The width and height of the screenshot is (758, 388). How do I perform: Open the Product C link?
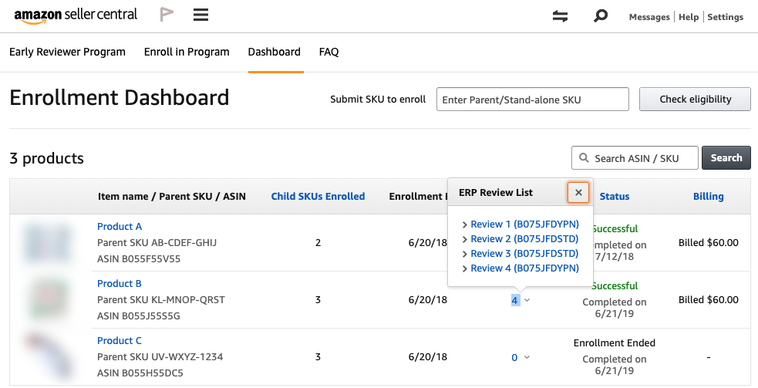point(120,341)
